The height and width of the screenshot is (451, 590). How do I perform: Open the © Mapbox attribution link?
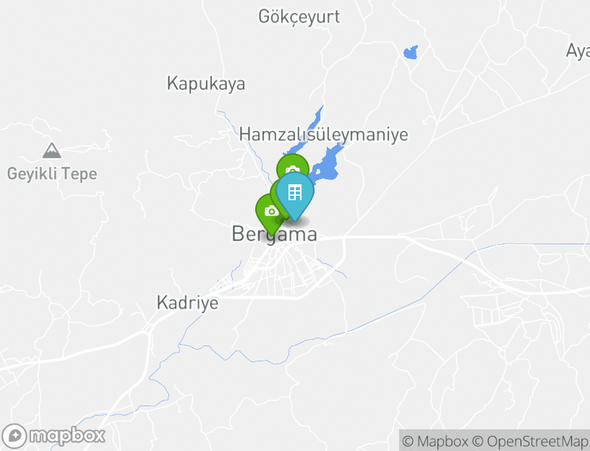(435, 441)
